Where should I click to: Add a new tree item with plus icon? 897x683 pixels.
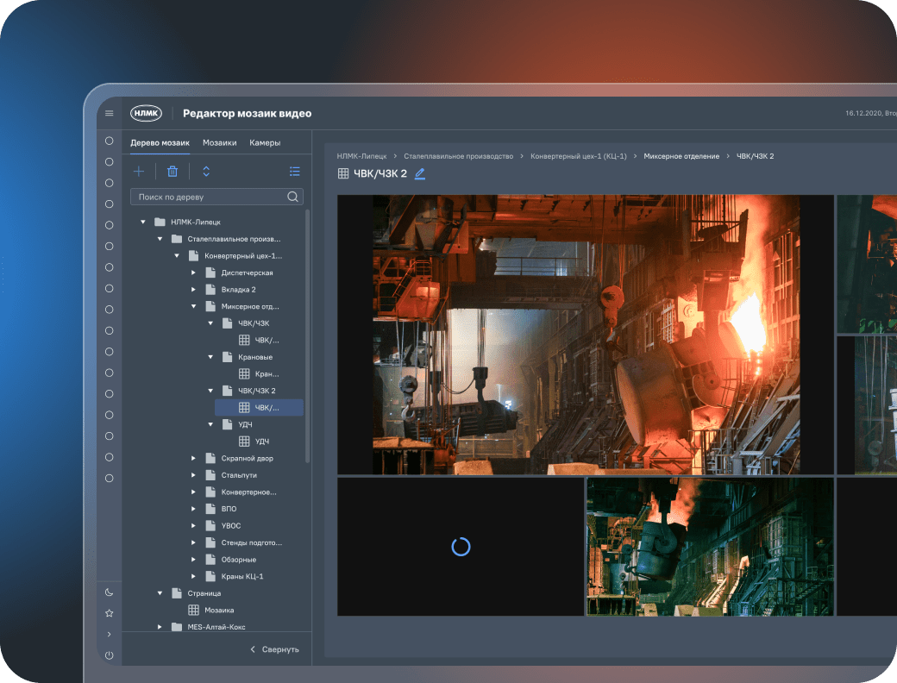pyautogui.click(x=138, y=172)
